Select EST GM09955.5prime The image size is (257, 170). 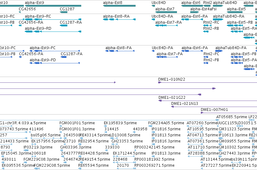pos(234,141)
